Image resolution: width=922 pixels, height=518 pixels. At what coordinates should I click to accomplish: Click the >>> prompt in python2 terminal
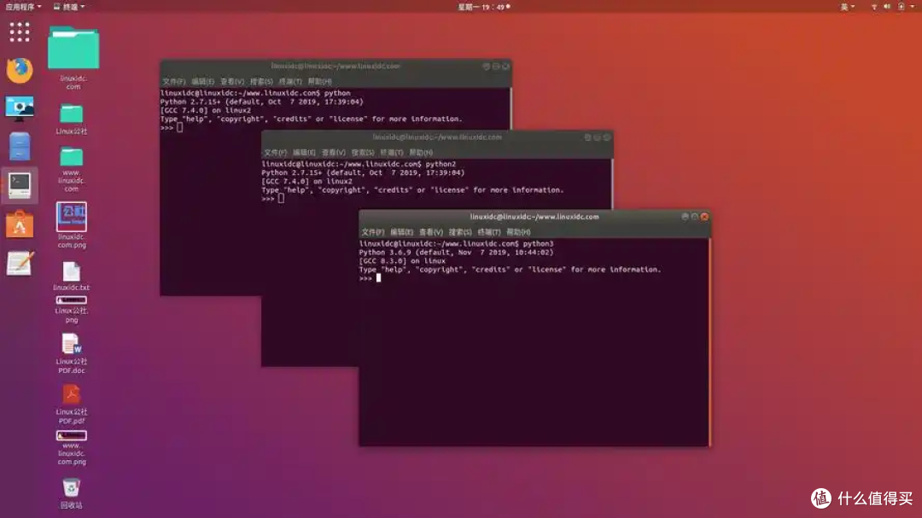267,199
